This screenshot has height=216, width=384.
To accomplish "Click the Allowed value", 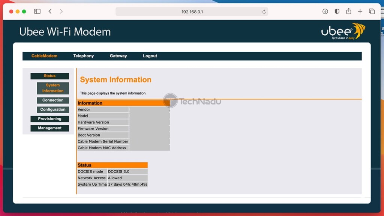I will click(115, 178).
